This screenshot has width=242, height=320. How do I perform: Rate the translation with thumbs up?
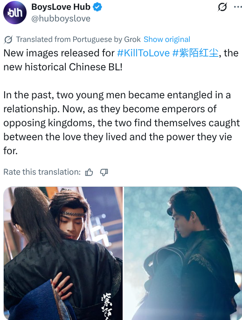[x=89, y=172]
